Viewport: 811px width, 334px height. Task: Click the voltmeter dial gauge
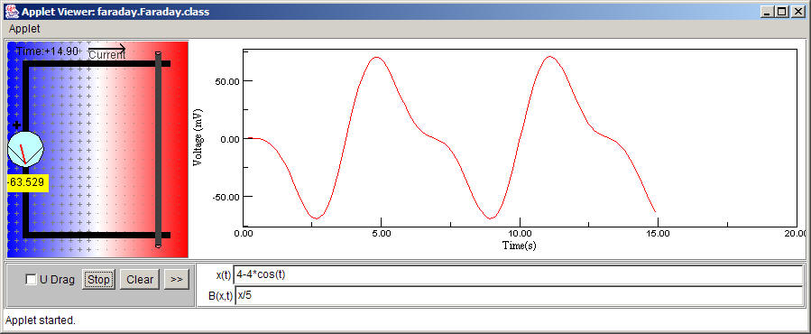coord(25,149)
